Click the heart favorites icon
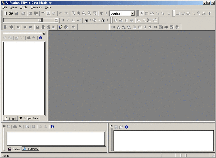This screenshot has height=158, width=216. 101,13
